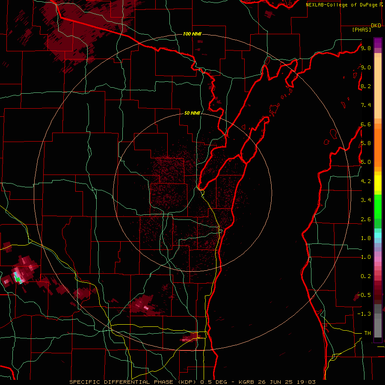
Task: Click the 5.8 legend value
Action: click(366, 143)
